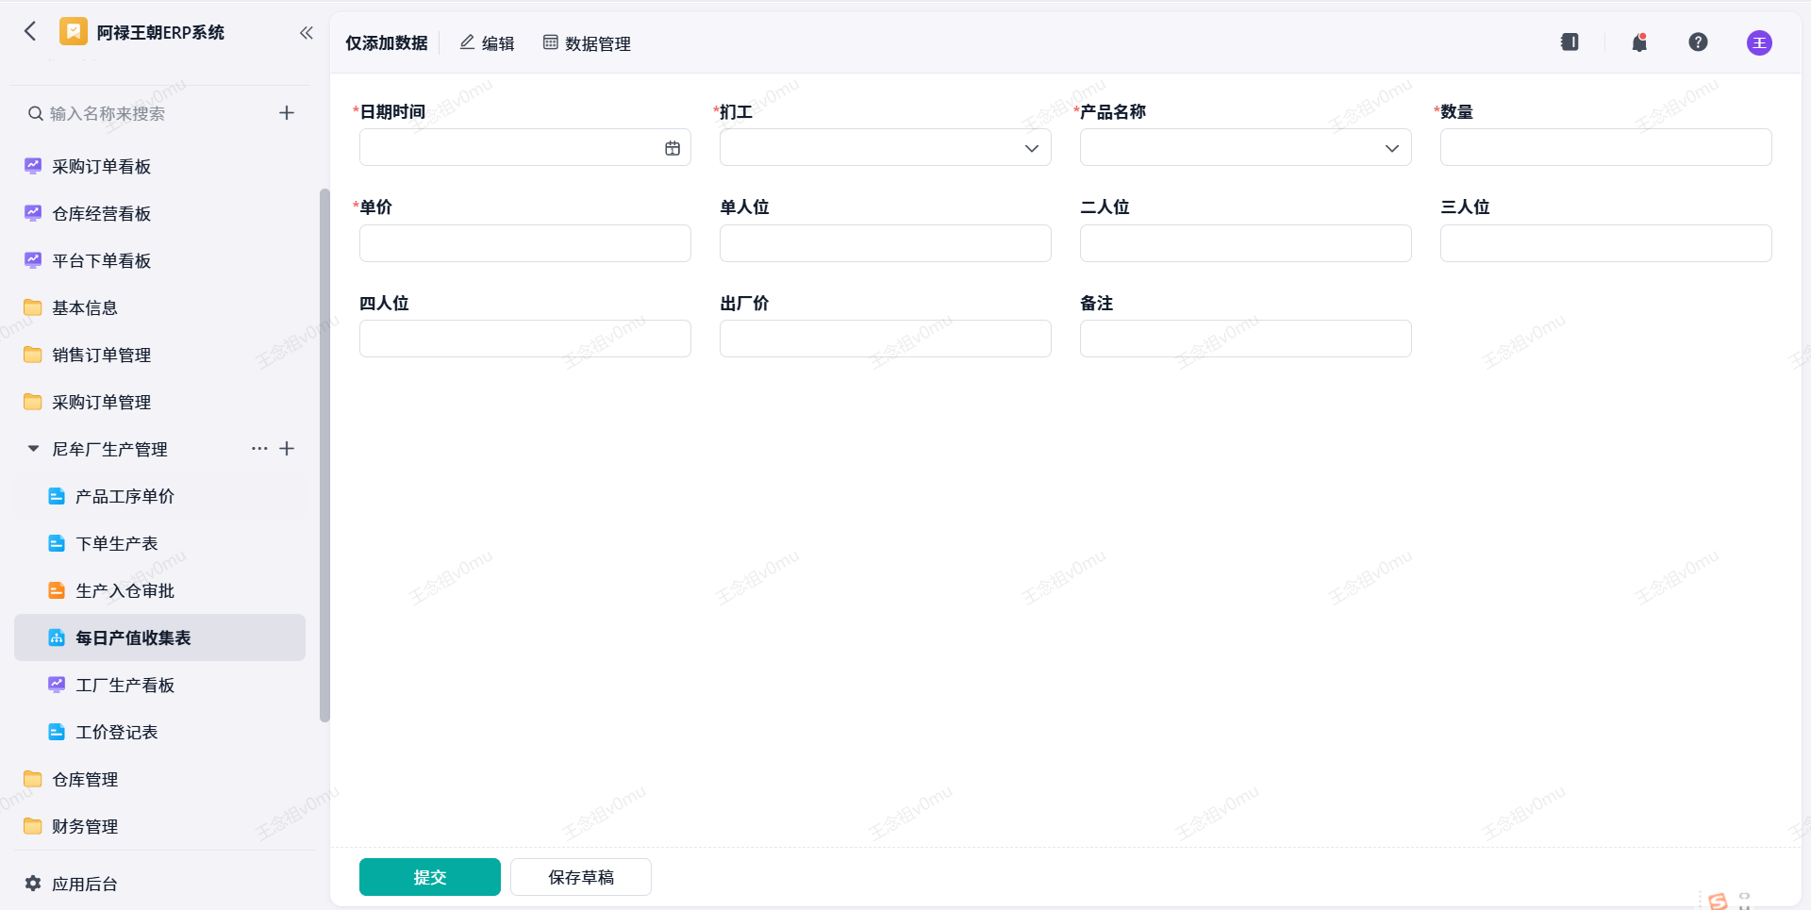This screenshot has height=910, width=1811.
Task: Expand the 采购订单管理 folder
Action: click(158, 402)
